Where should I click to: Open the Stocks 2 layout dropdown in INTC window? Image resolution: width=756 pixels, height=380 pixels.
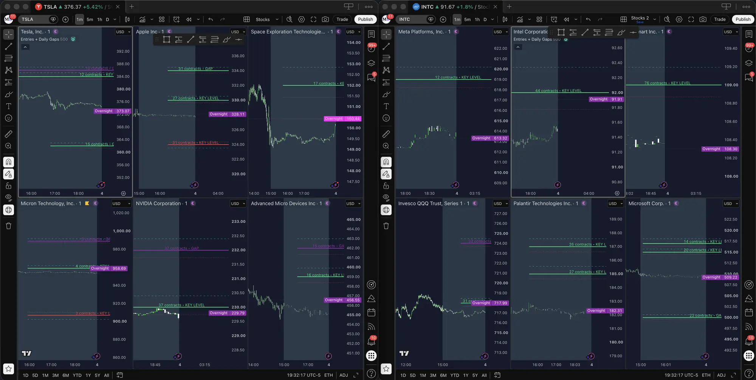pos(644,19)
